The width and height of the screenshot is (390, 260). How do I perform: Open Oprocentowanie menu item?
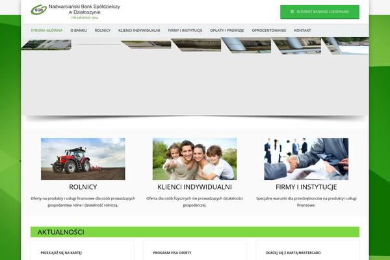tap(269, 31)
